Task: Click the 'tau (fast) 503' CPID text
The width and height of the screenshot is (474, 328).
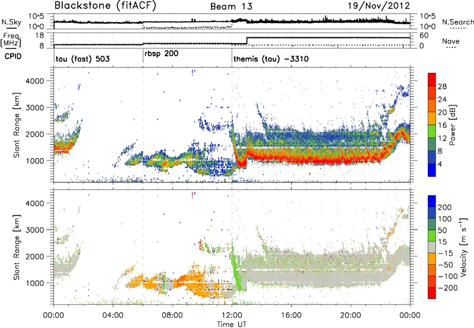Action: pyautogui.click(x=82, y=59)
